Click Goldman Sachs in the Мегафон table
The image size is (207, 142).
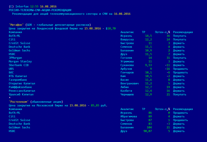point(19,50)
